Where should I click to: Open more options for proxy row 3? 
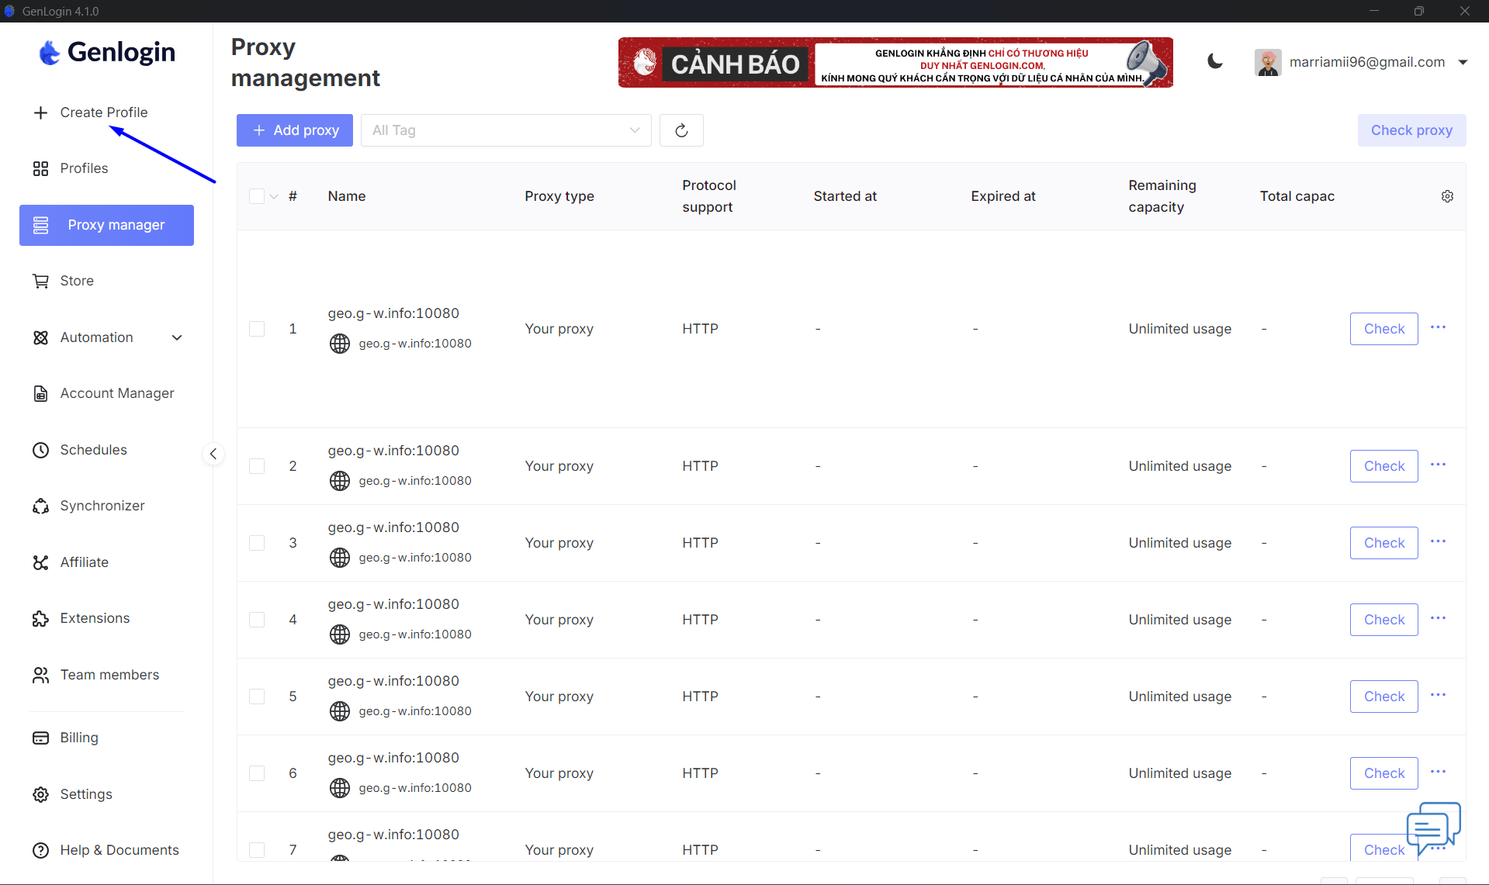[x=1438, y=541]
